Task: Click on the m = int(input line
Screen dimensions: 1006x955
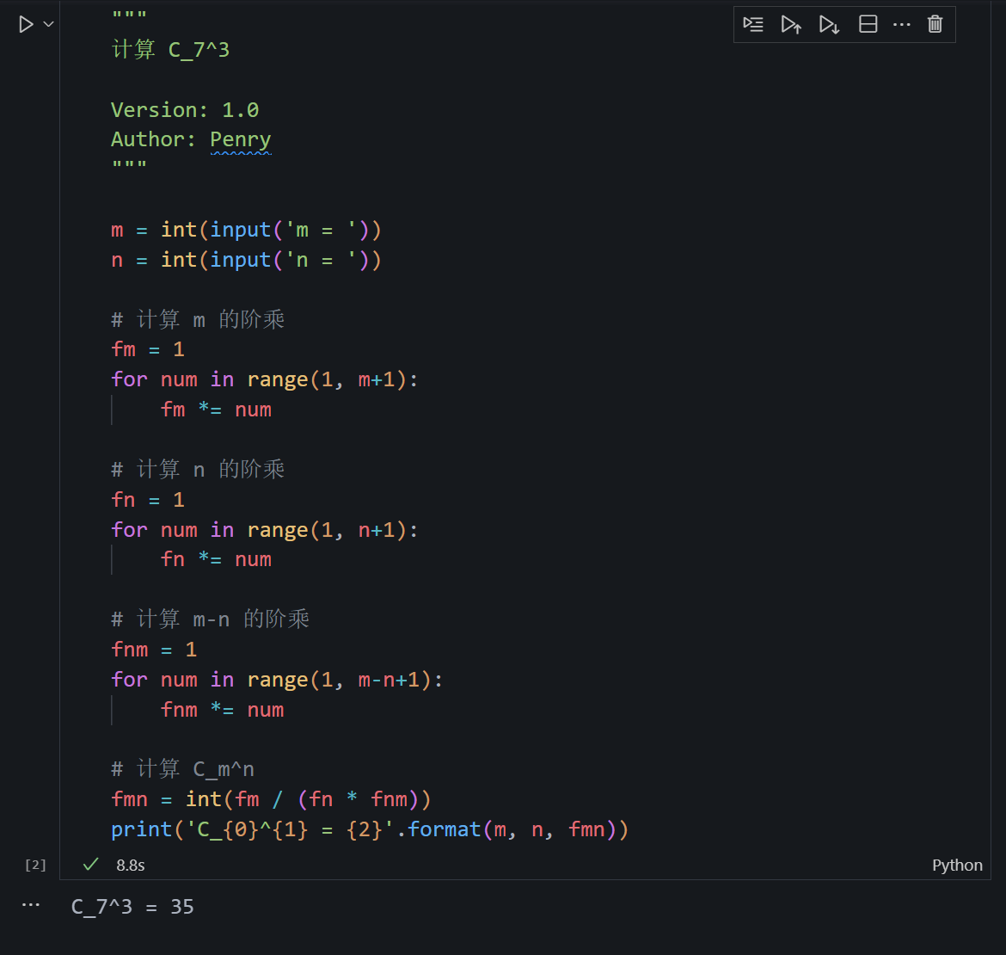Action: pos(246,230)
